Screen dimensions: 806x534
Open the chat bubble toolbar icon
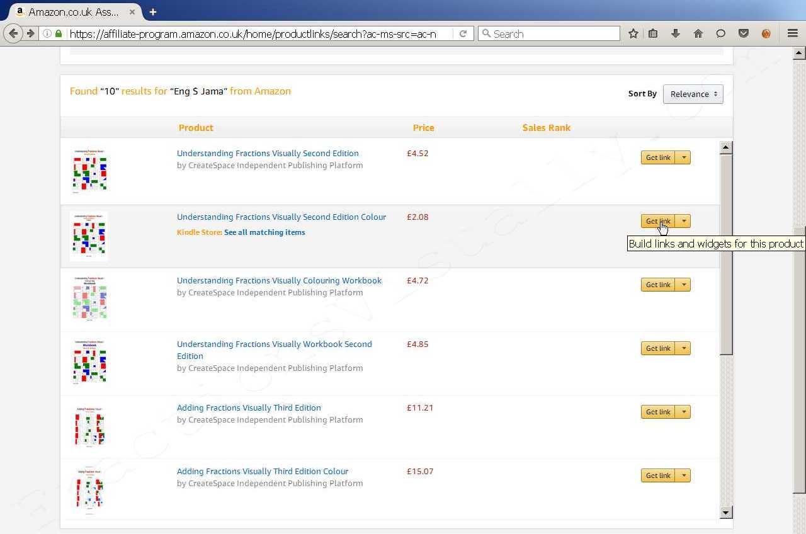pos(721,33)
